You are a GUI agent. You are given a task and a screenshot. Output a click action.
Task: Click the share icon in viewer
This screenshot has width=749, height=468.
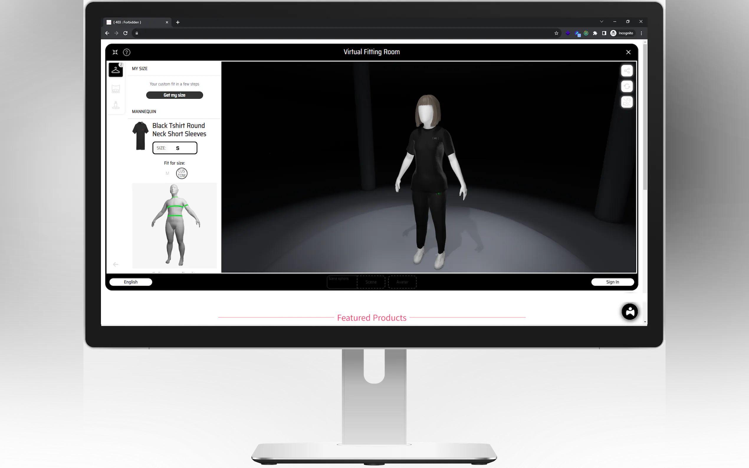tap(627, 71)
